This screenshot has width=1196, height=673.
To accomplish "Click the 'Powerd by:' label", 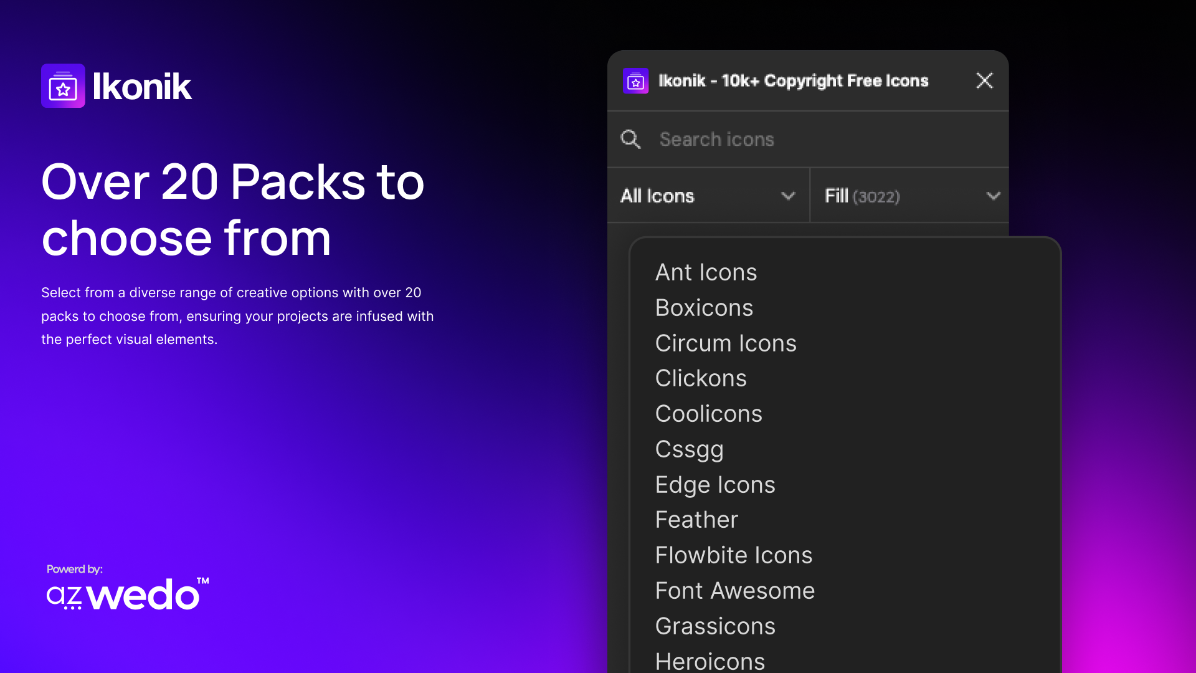I will 75,569.
